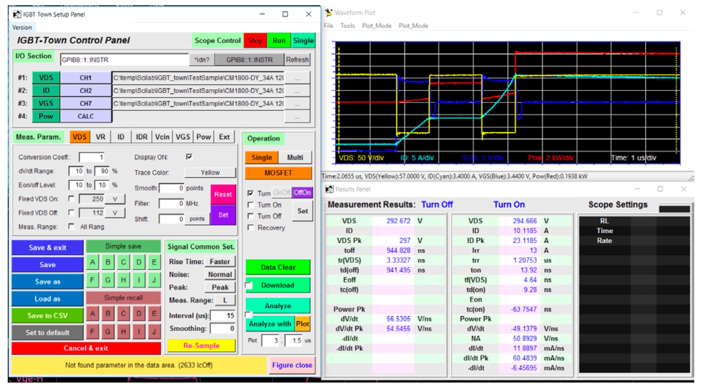Open the Tools menu in Waveform Plot
Viewport: 702px width, 388px height.
[x=347, y=26]
